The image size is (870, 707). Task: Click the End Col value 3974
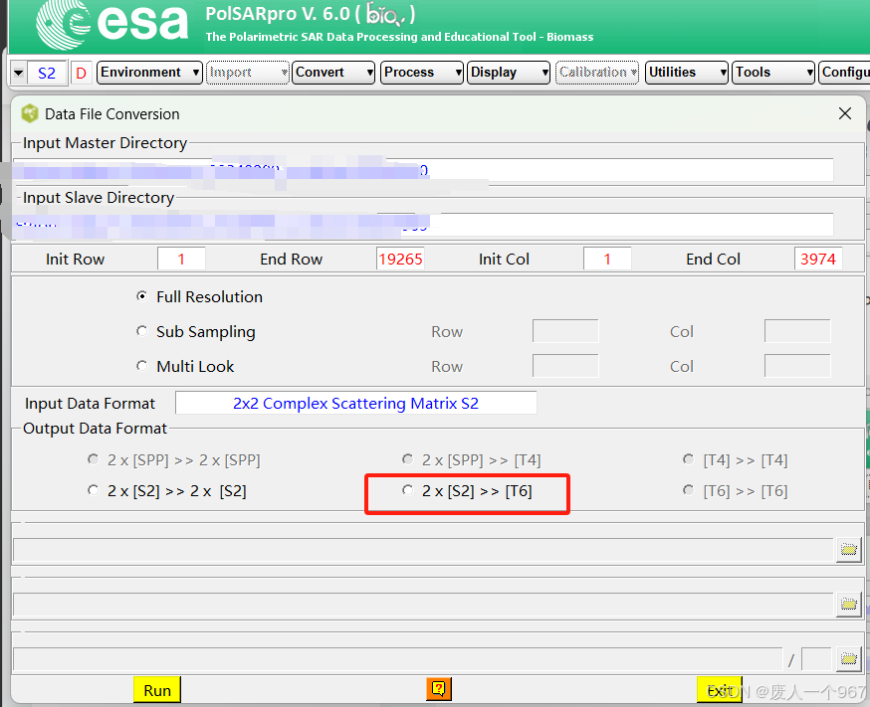tap(818, 259)
